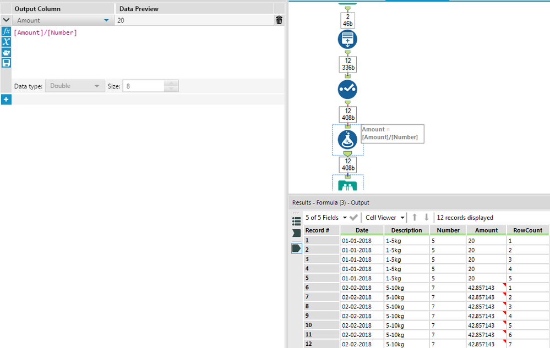Increase Size with the up stepper arrow
This screenshot has width=550, height=348.
point(171,84)
